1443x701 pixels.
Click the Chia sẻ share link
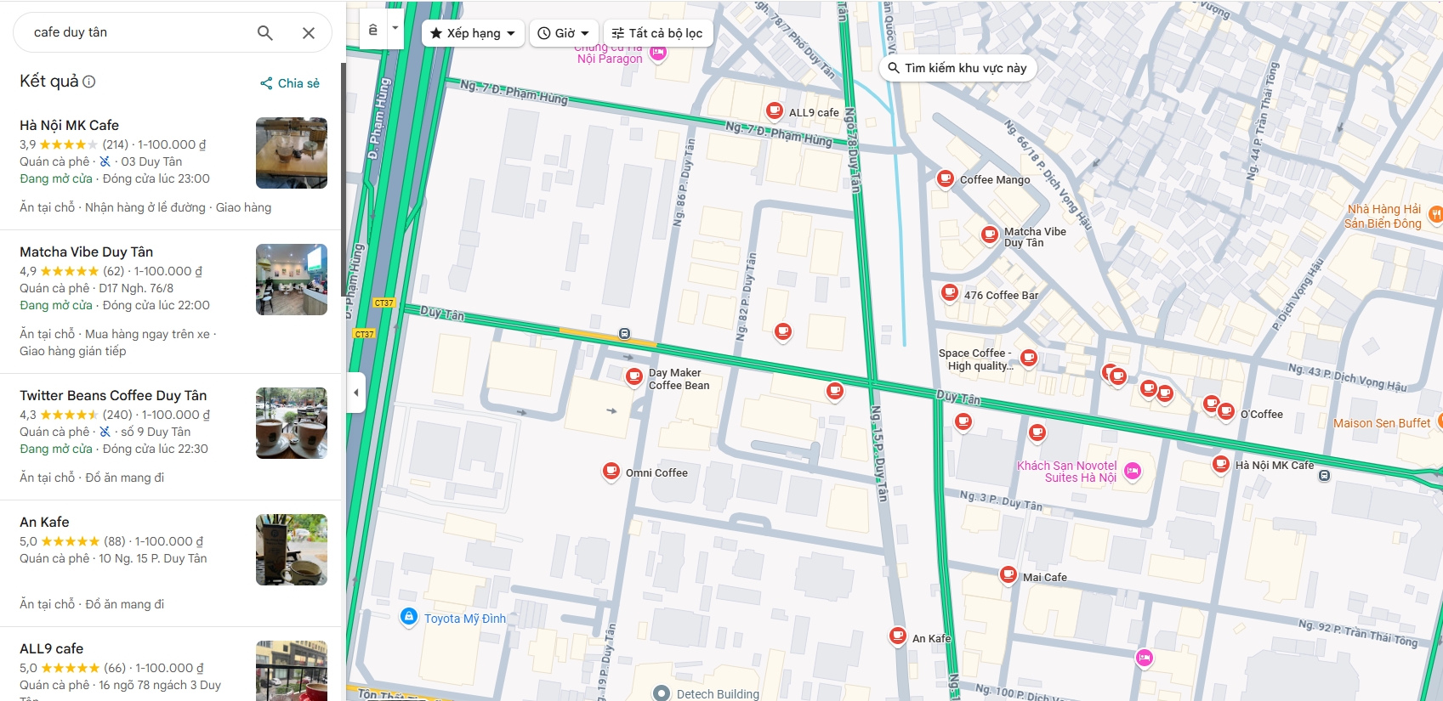[290, 83]
